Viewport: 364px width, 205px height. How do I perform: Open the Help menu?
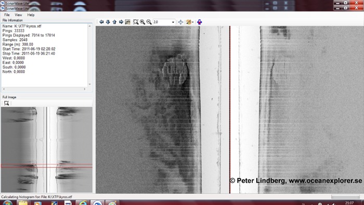point(31,15)
